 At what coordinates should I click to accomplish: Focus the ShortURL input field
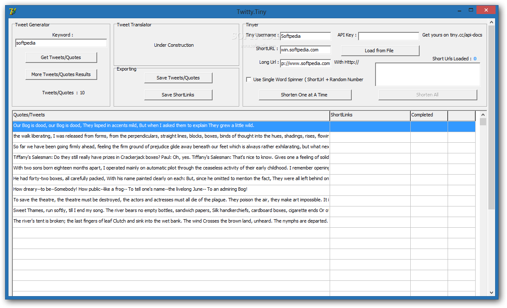coord(305,50)
